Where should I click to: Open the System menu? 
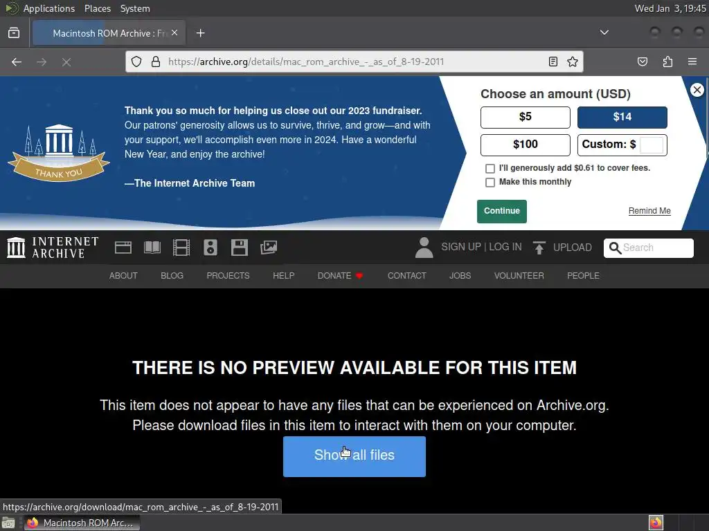pos(135,8)
